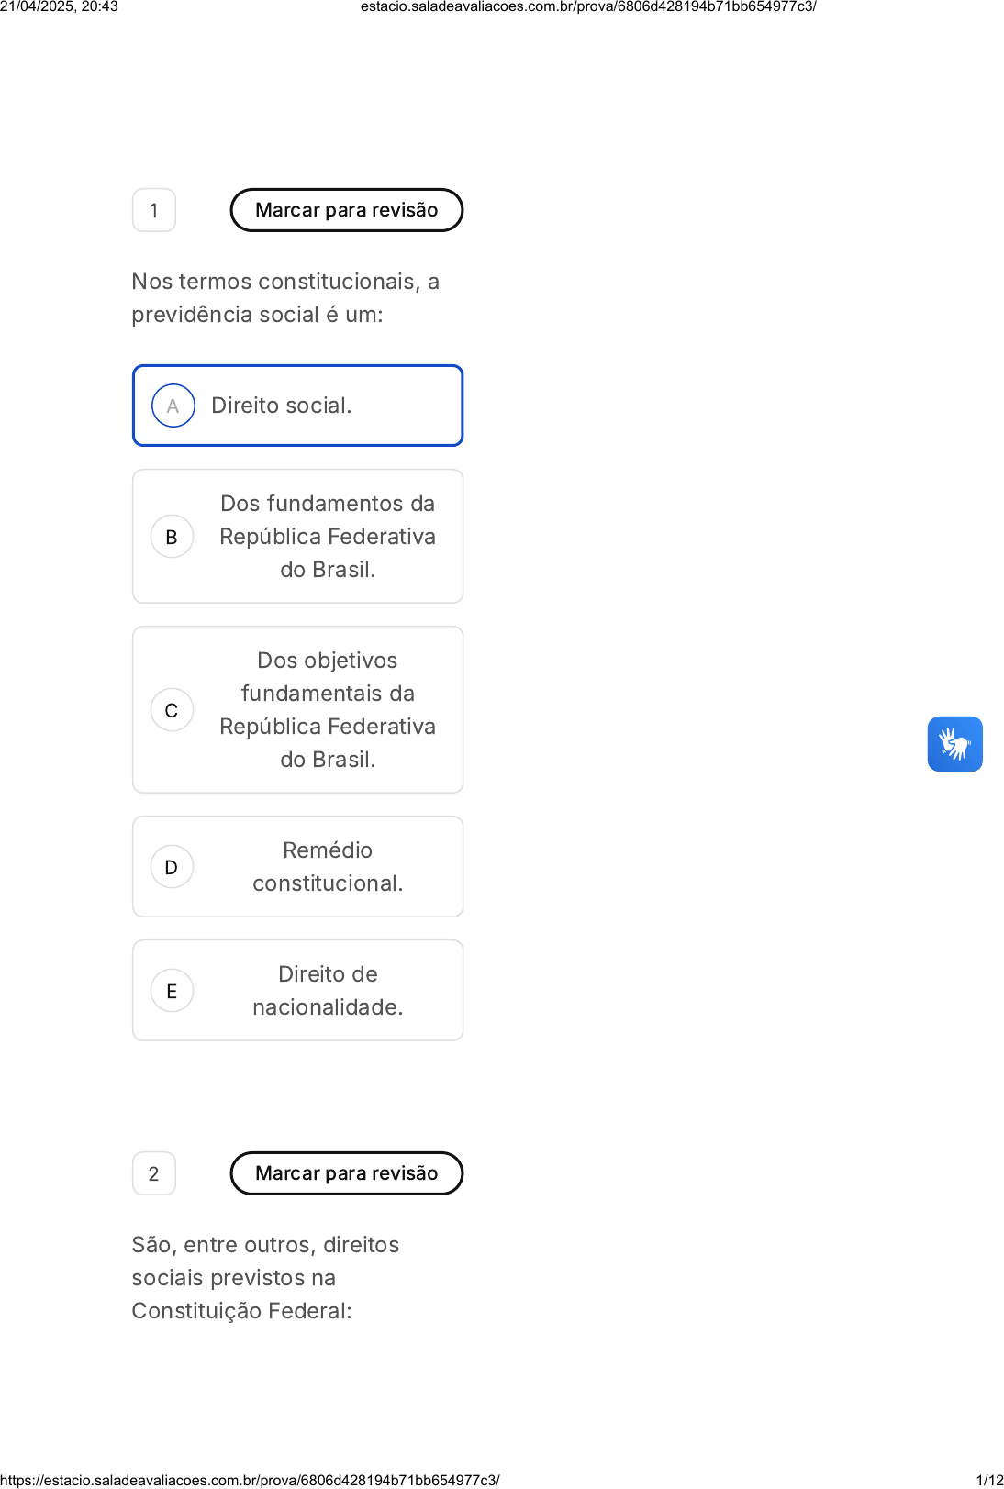The width and height of the screenshot is (1004, 1489).
Task: Click the "Direito de nacionalidade." answer text
Action: [x=328, y=991]
